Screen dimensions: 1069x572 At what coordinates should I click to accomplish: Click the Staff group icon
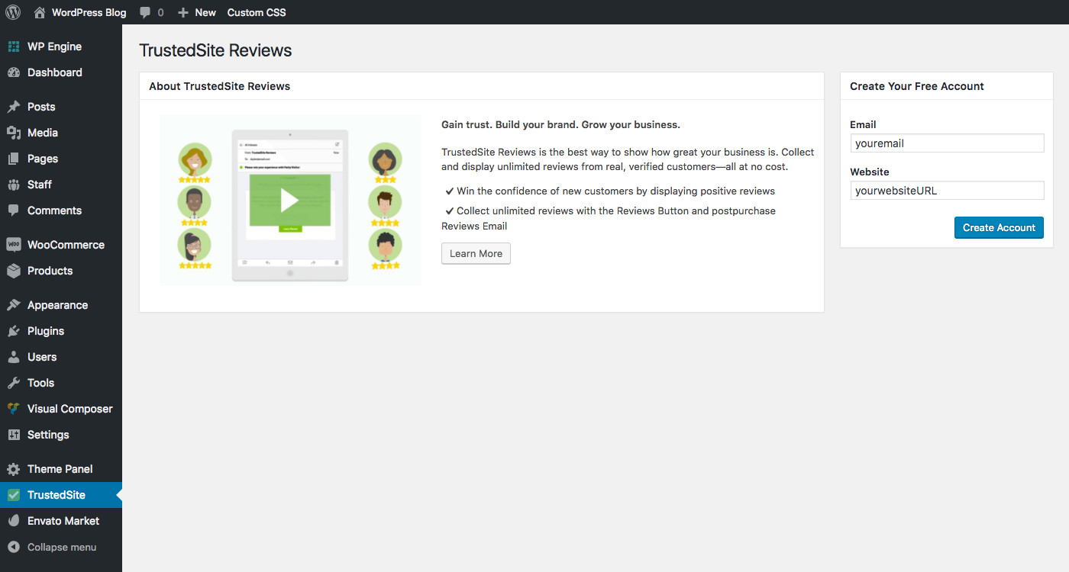14,185
